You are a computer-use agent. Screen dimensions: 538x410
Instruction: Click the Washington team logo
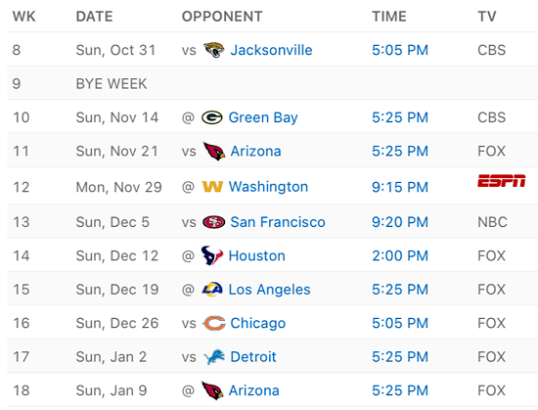click(x=212, y=187)
